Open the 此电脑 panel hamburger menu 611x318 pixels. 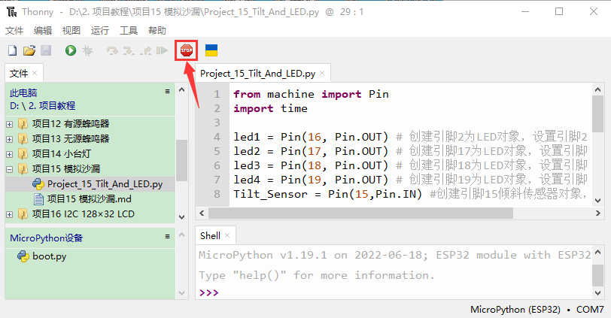[x=168, y=91]
